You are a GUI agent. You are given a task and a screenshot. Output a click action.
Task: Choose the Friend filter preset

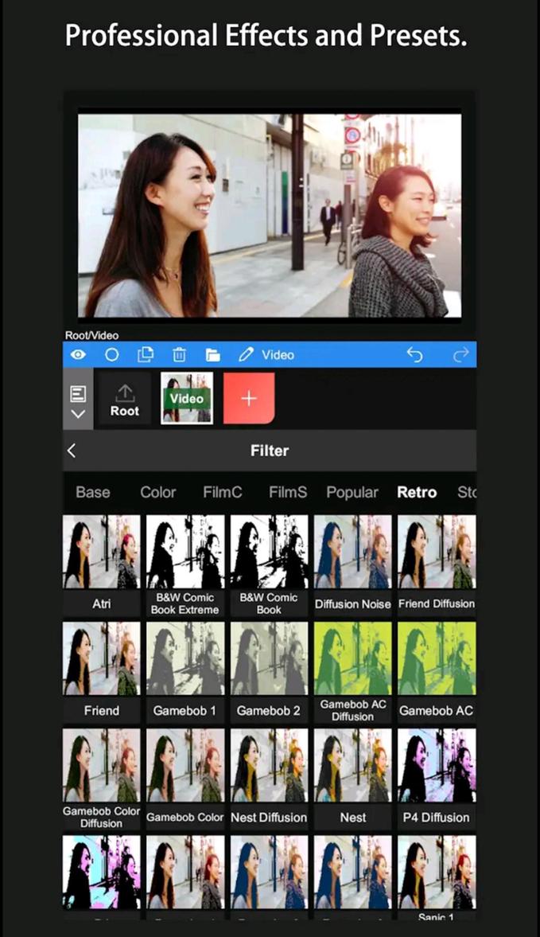(102, 672)
